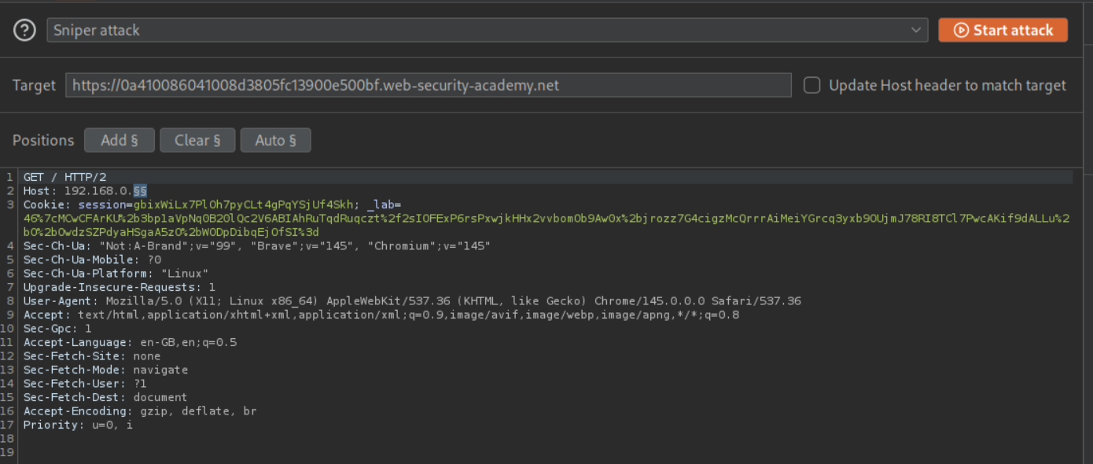Click the _lab cookie parameter name
Viewport: 1093px width, 464px height.
(384, 204)
